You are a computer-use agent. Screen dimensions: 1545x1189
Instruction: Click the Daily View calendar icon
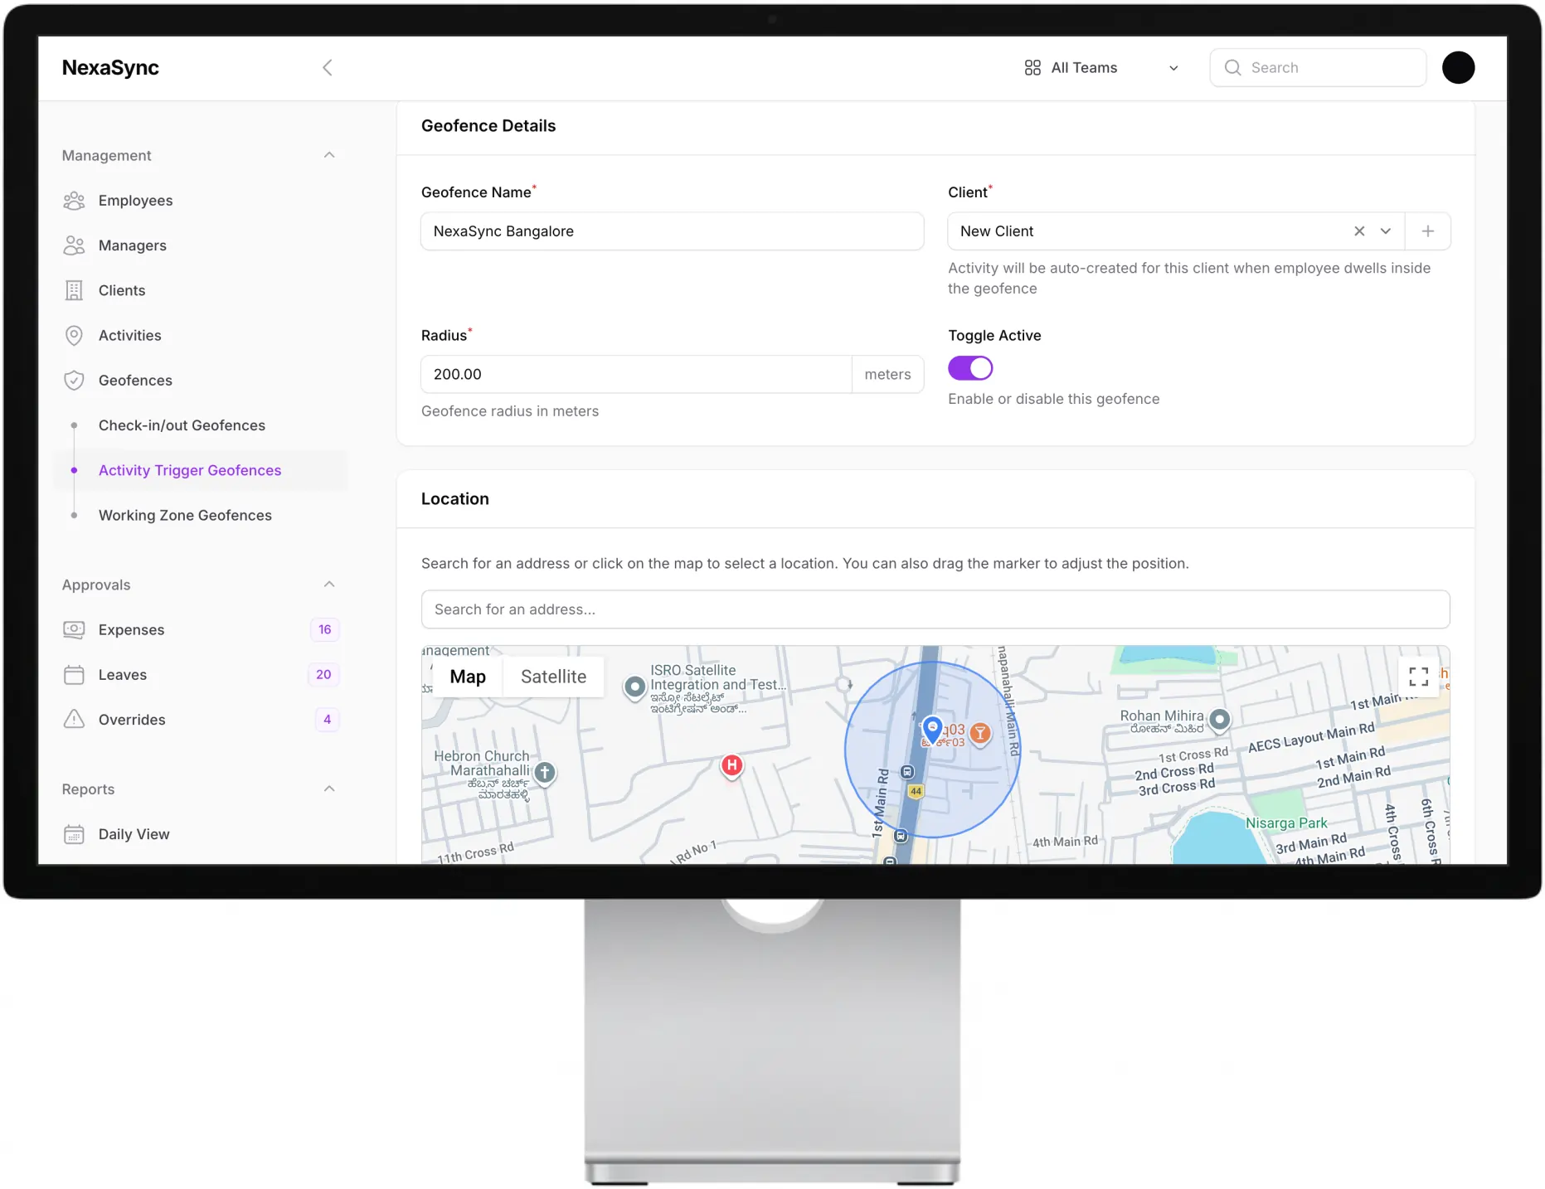coord(74,834)
